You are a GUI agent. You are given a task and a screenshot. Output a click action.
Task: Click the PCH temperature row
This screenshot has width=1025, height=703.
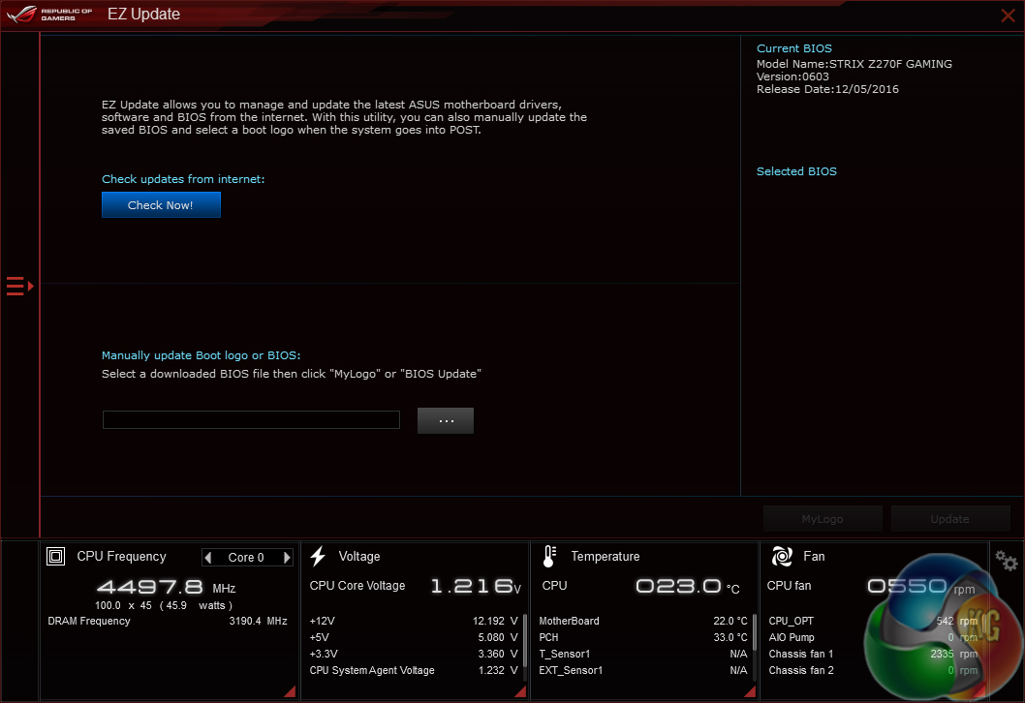[643, 637]
